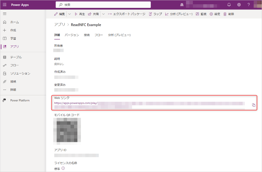The width and height of the screenshot is (262, 172).
Task: Click 監視 in the command bar
Action: 201,14
